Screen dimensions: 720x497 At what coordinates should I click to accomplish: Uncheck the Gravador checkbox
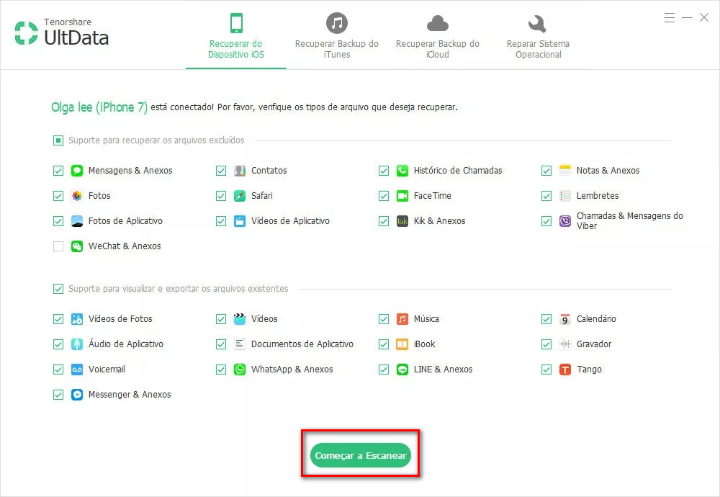point(546,344)
